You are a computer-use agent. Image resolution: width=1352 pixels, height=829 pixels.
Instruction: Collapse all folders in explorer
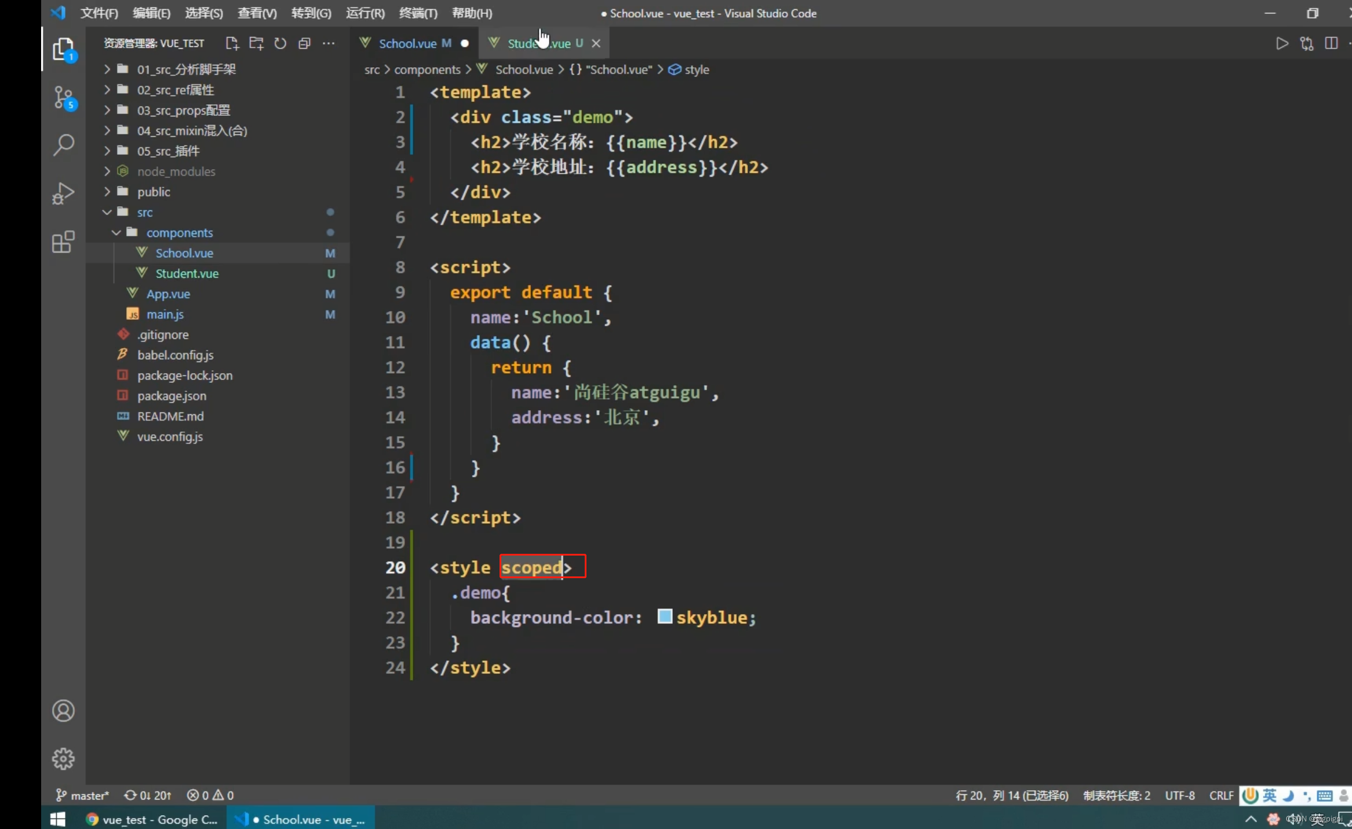304,43
